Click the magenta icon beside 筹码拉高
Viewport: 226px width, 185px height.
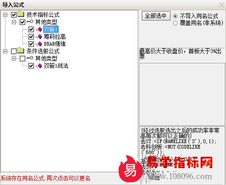(x=40, y=36)
